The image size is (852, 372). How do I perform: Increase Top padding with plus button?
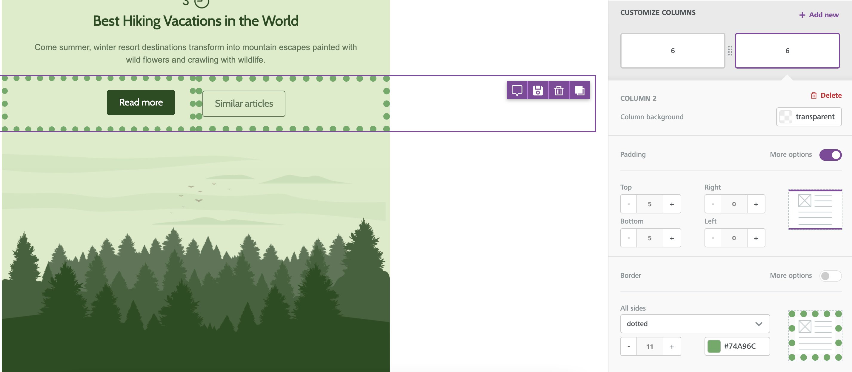pyautogui.click(x=672, y=204)
